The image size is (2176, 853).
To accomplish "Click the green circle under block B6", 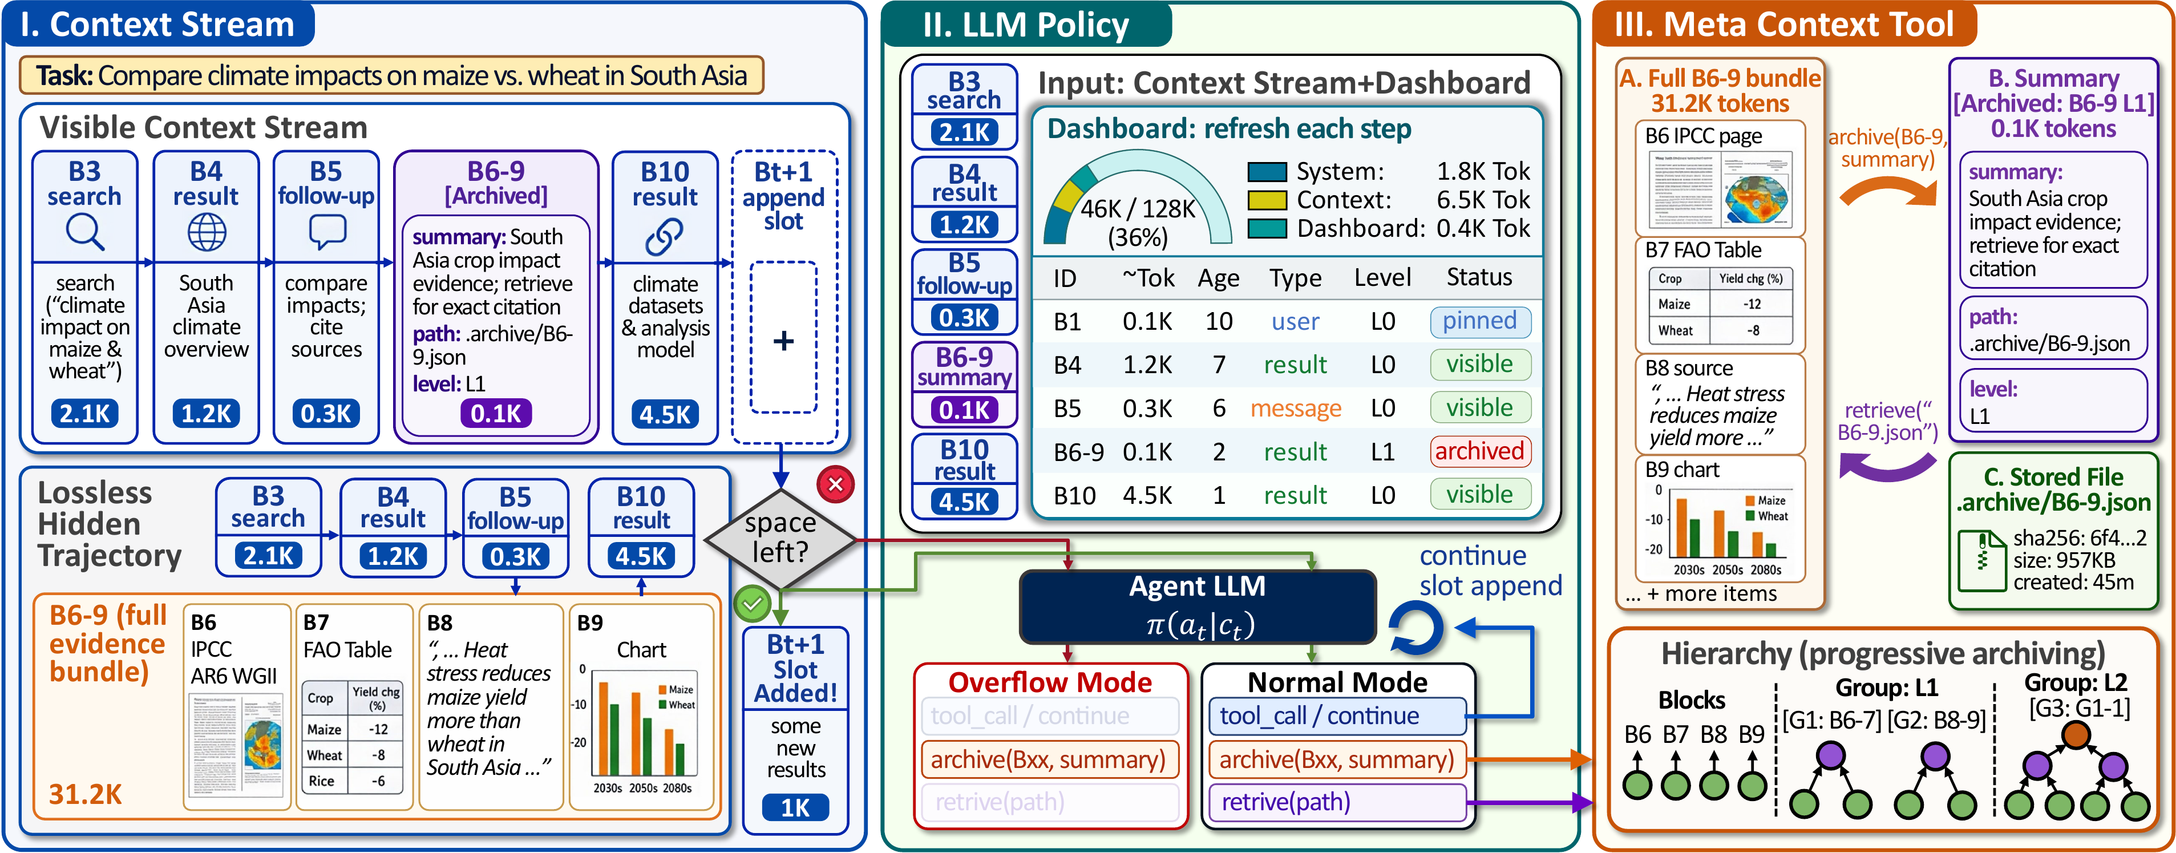I will click(x=1637, y=785).
